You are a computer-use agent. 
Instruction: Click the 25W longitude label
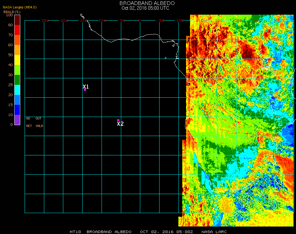(45, 21)
